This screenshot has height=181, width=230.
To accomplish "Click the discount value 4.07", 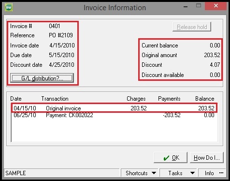I will (x=215, y=65).
